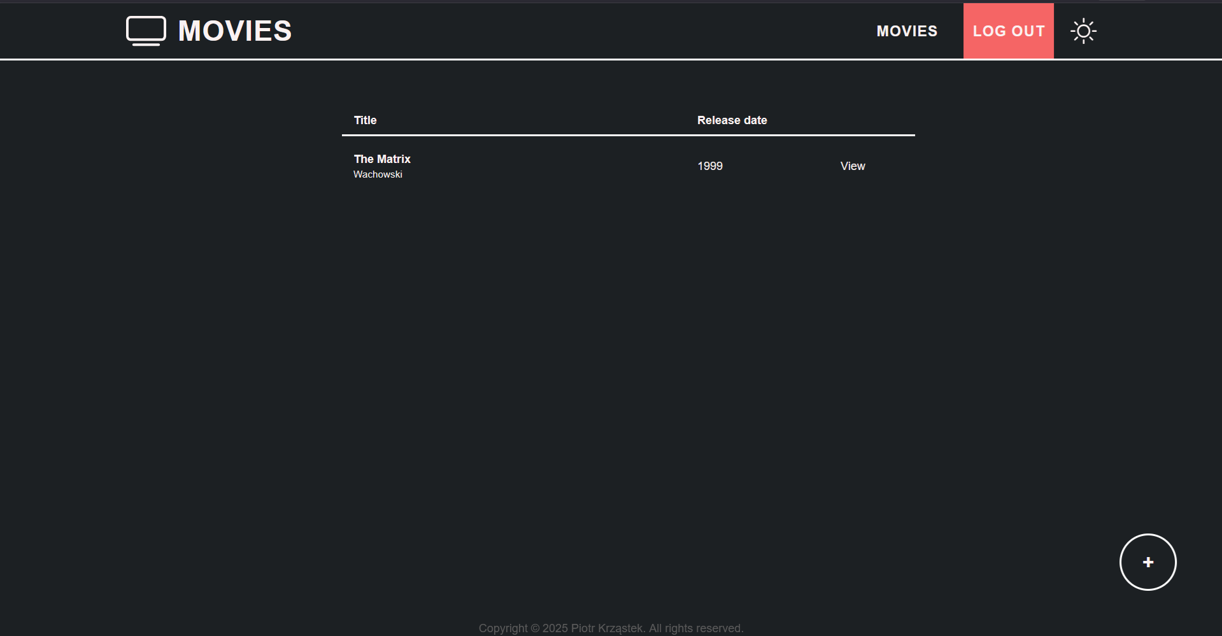
Task: Click the word Copyright in footer
Action: [x=502, y=628]
